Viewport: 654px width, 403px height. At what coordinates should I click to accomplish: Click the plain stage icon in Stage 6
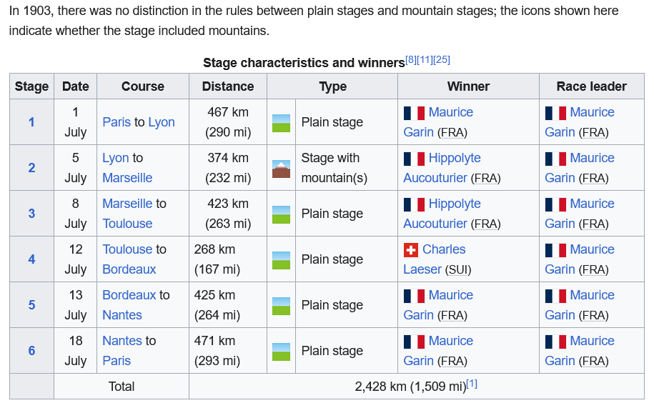coord(281,351)
